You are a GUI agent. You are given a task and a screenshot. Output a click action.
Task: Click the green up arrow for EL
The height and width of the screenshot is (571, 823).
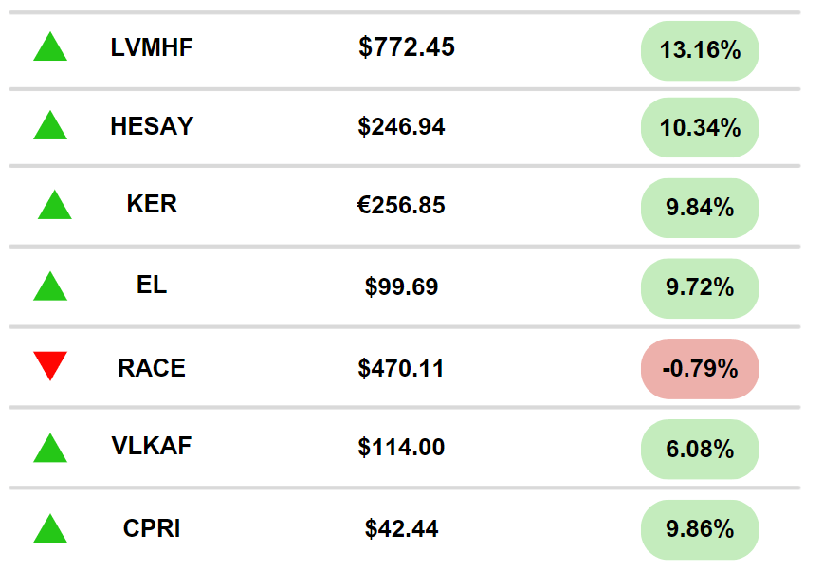click(50, 285)
